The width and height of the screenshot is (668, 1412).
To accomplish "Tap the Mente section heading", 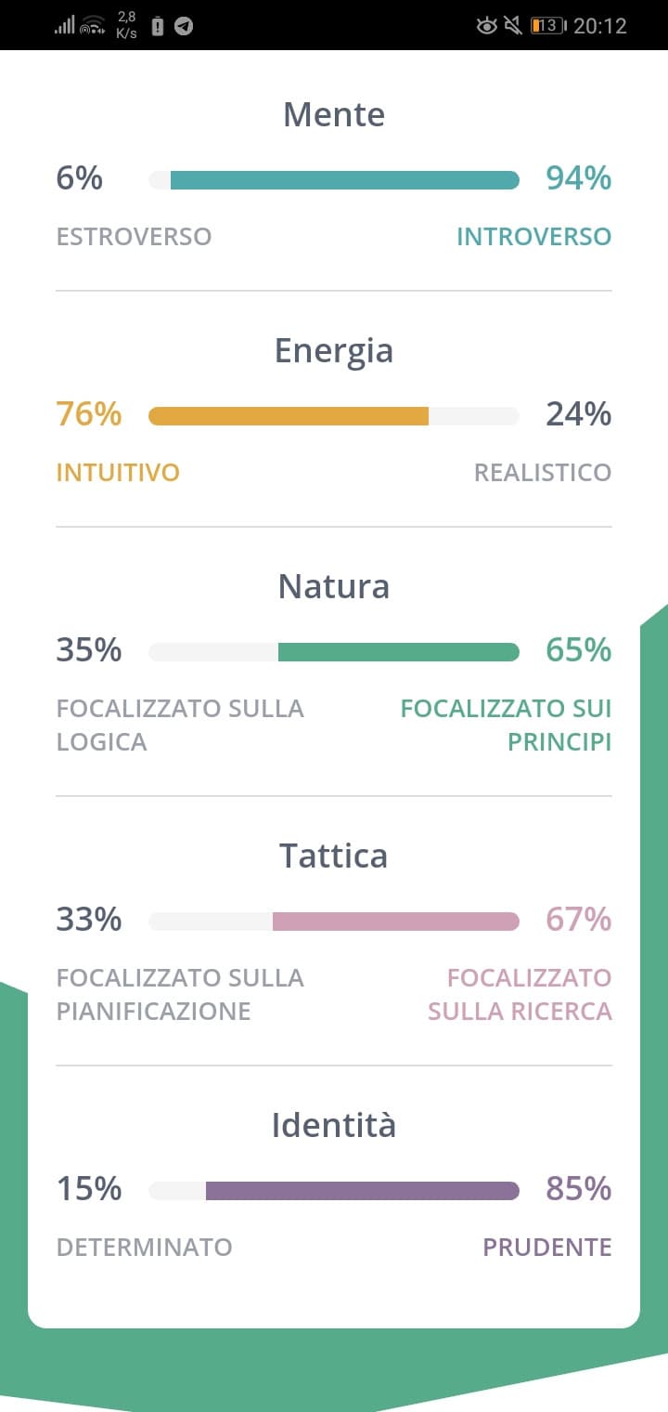I will 334,114.
